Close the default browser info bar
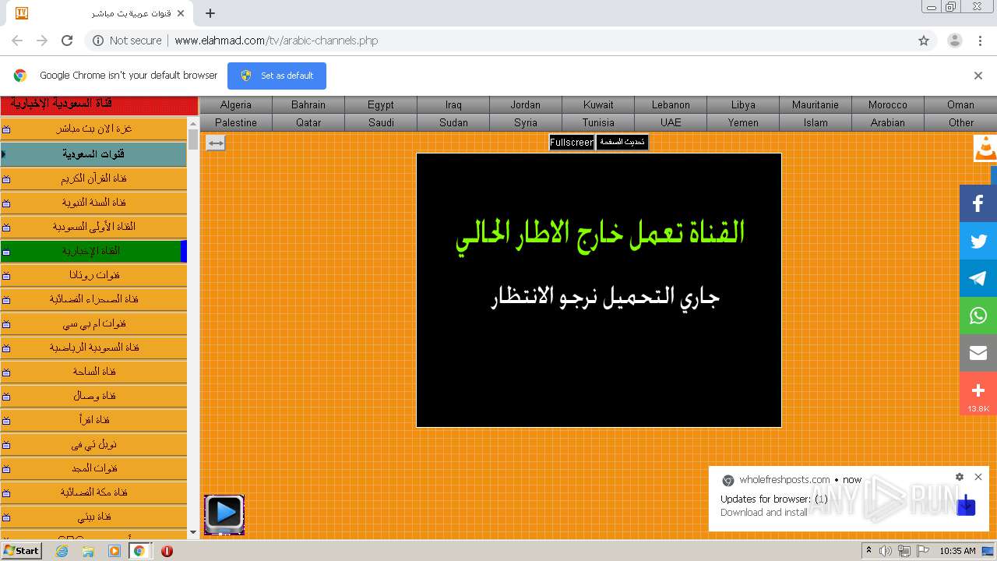The height and width of the screenshot is (561, 997). pyautogui.click(x=978, y=76)
